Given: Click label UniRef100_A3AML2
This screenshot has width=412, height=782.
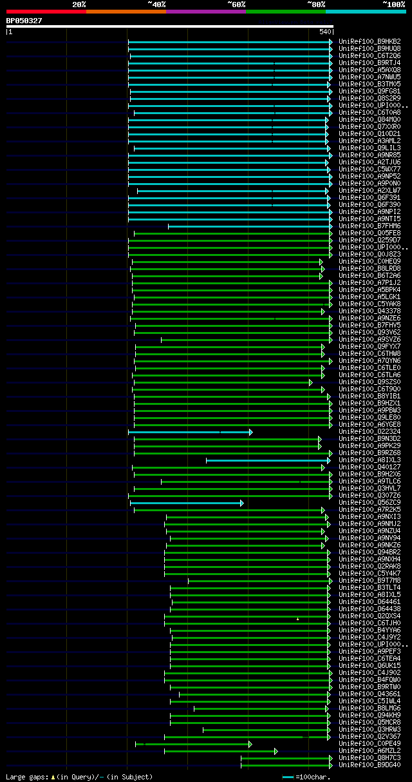Looking at the screenshot, I should point(370,141).
